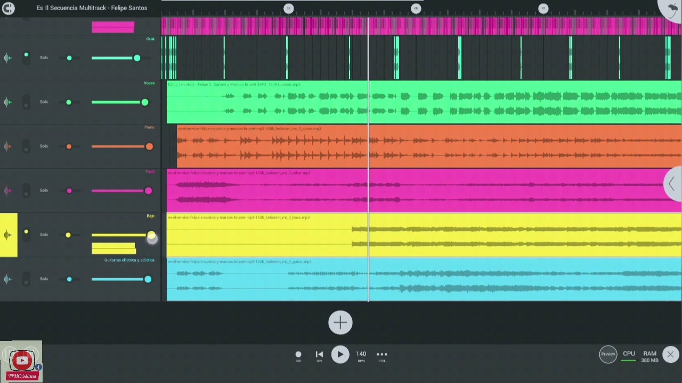This screenshot has height=383, width=682.
Task: Check the CPU usage meter
Action: [x=629, y=356]
